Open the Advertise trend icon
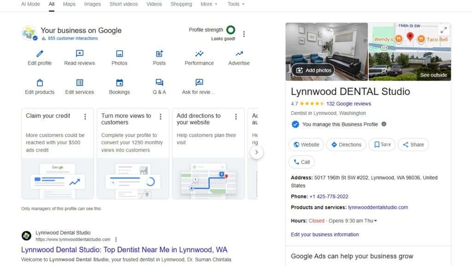 pos(239,54)
